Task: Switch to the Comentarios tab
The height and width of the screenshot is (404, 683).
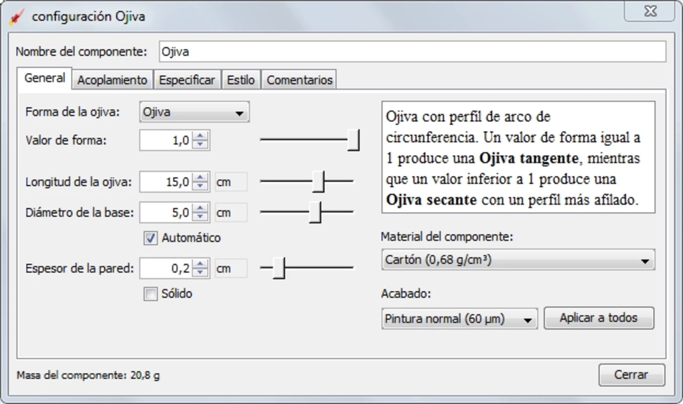Action: (x=299, y=79)
